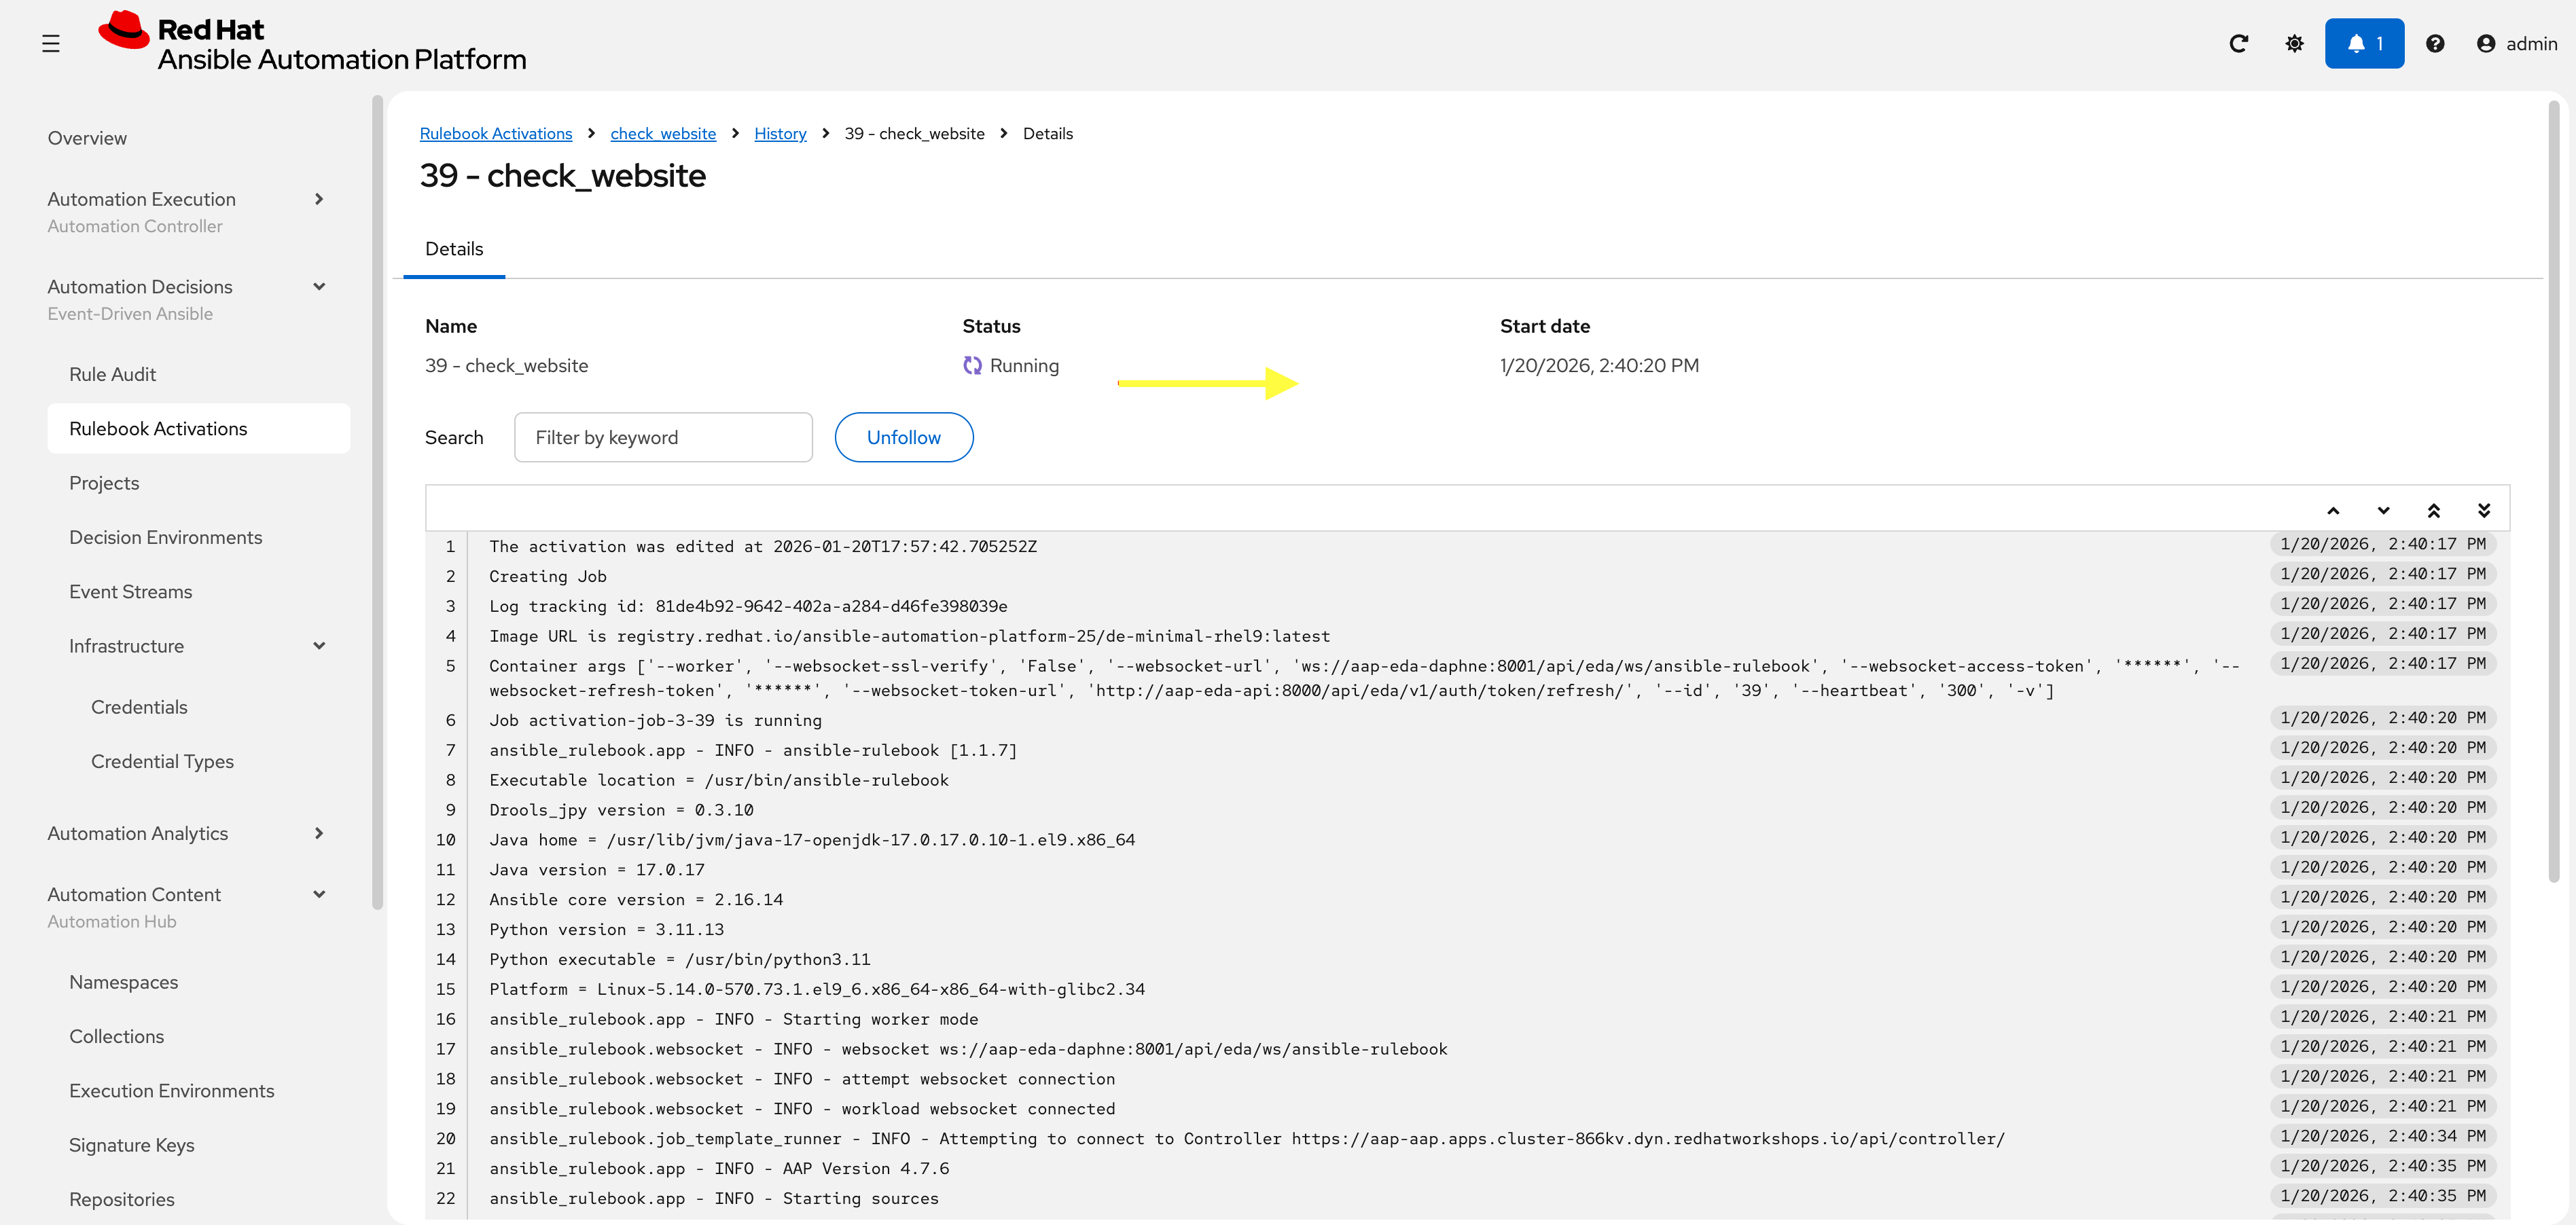Screen dimensions: 2576x1225
Task: Open the help question mark icon
Action: [x=2435, y=43]
